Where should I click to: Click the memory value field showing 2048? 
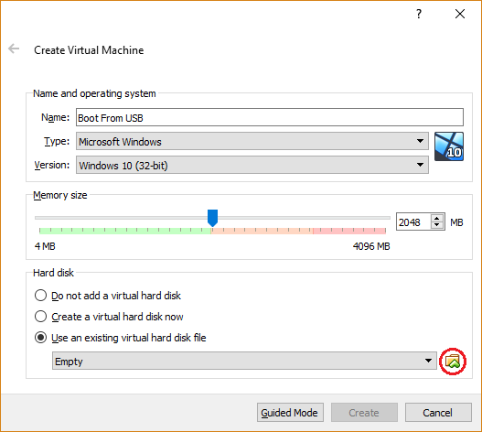(413, 221)
